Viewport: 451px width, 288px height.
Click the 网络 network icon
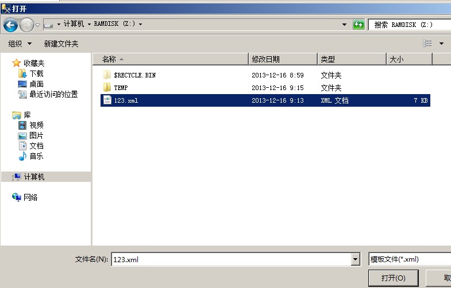(x=17, y=197)
